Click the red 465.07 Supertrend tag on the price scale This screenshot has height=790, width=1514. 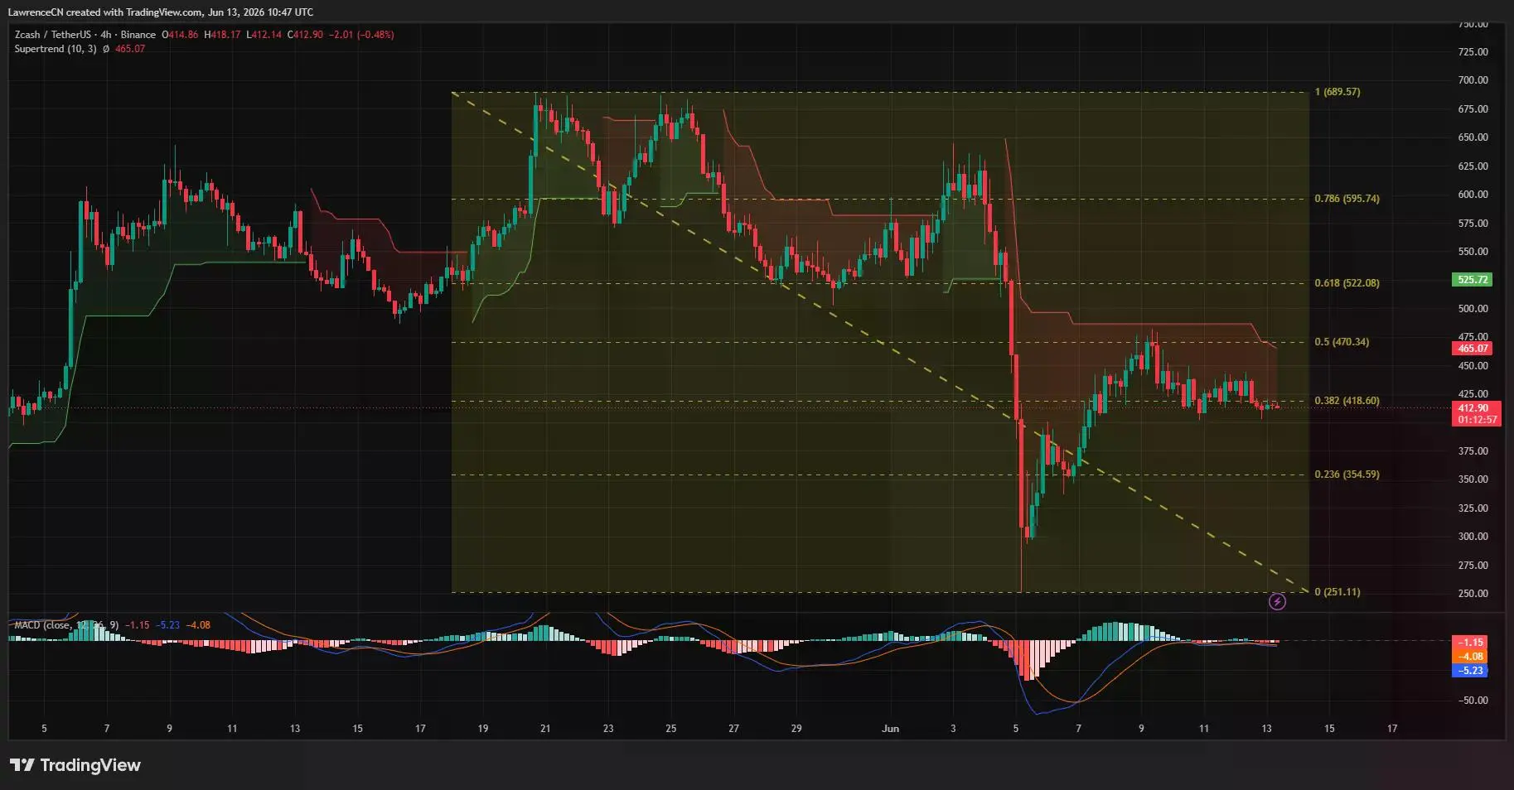tap(1473, 349)
